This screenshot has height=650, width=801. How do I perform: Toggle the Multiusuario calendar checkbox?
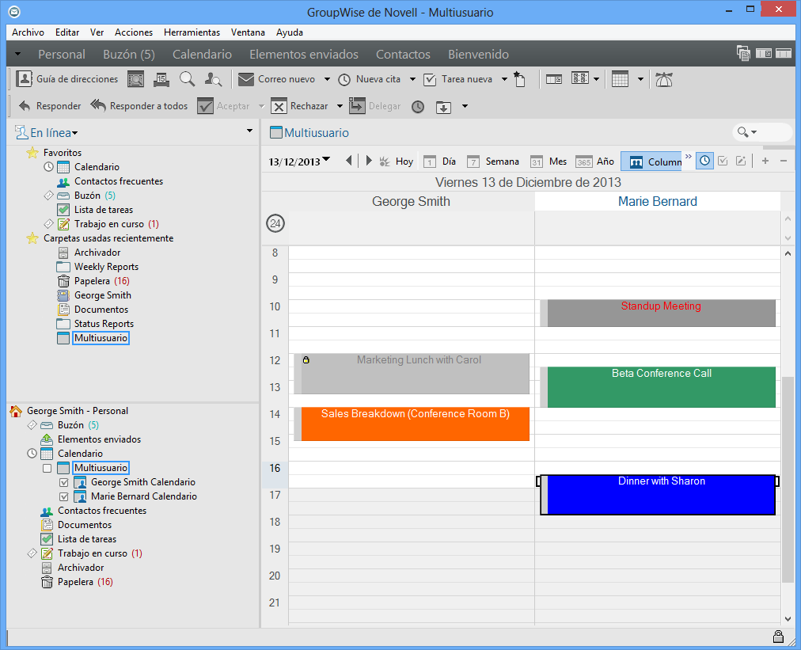pos(47,468)
